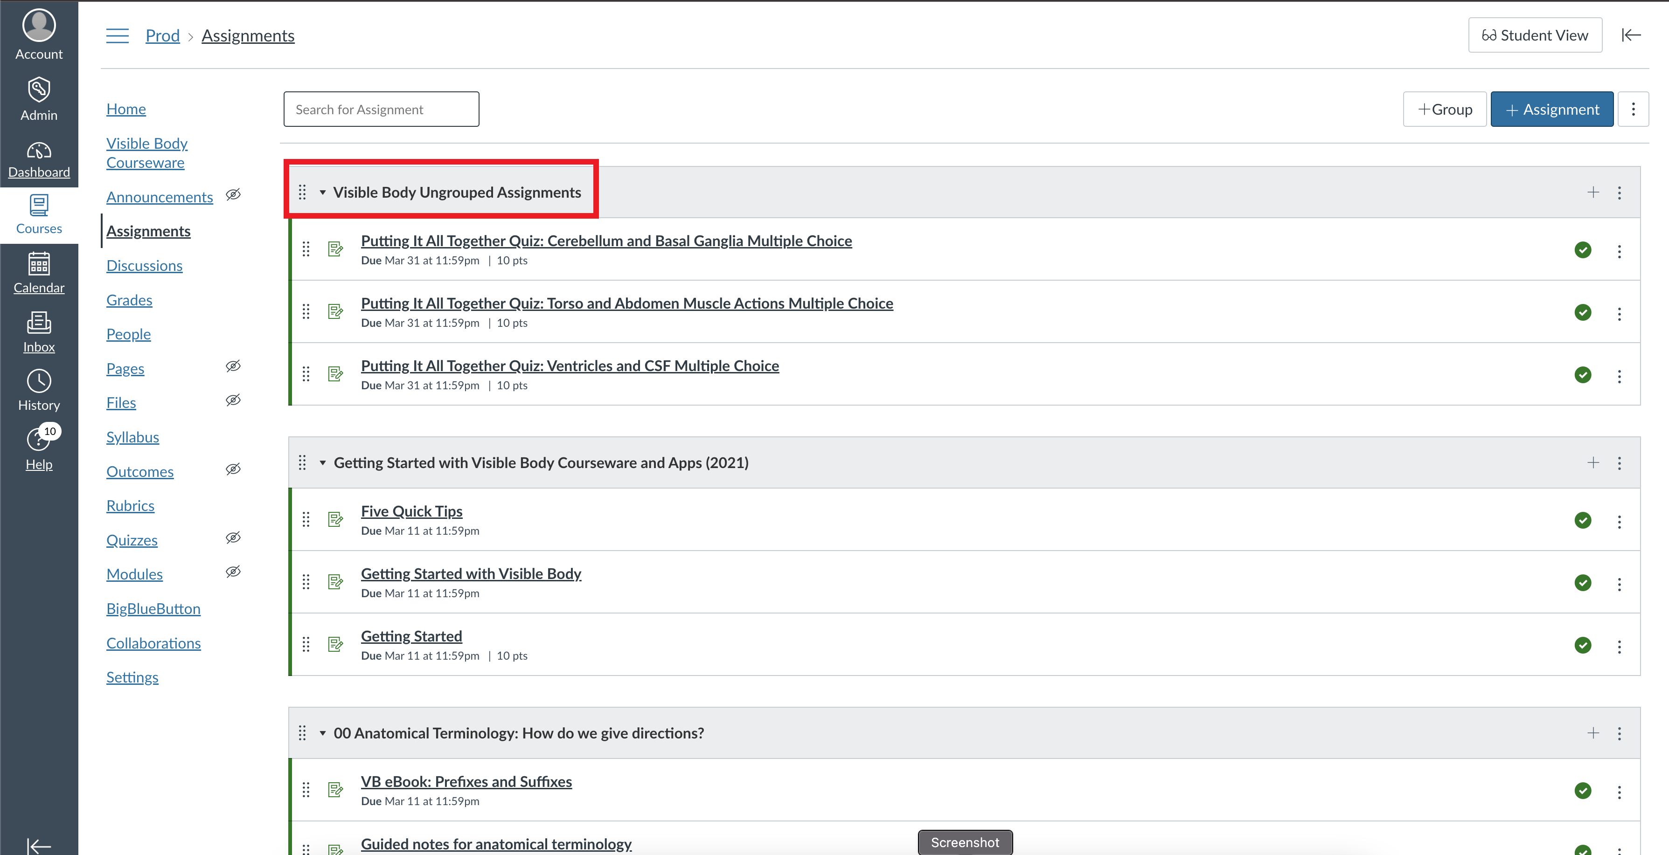Collapse the 00 Anatomical Terminology group

[x=323, y=732]
